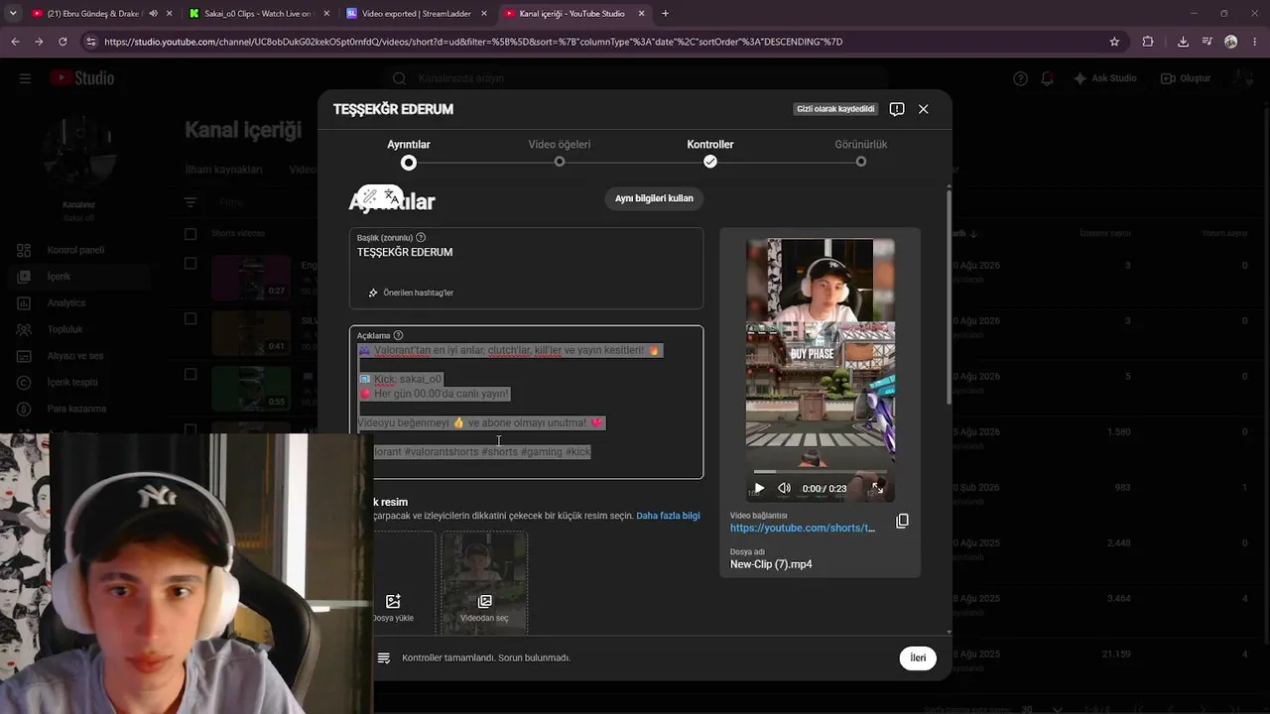Open Para kazanma in the sidebar
The width and height of the screenshot is (1270, 714).
coord(75,409)
